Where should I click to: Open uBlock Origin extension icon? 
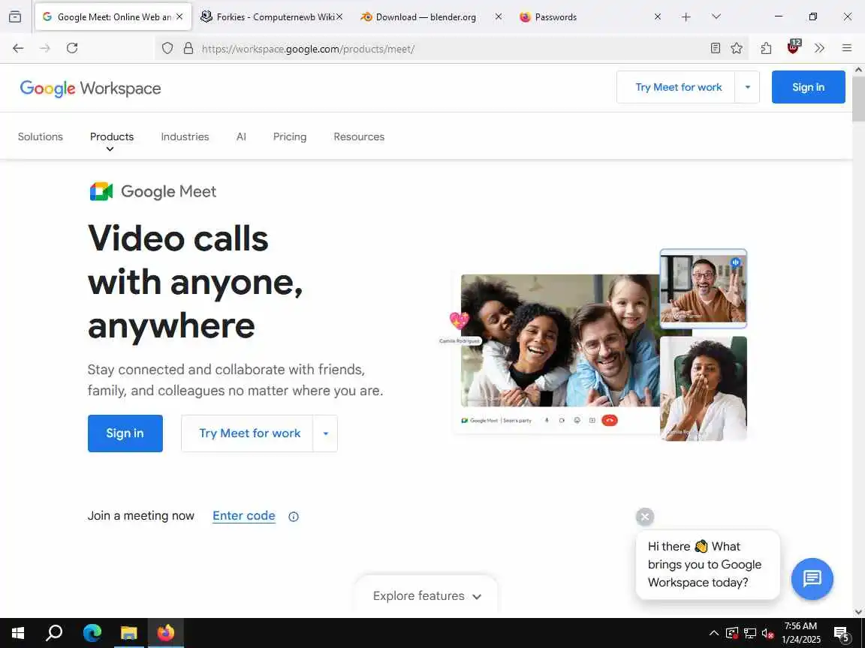click(793, 47)
